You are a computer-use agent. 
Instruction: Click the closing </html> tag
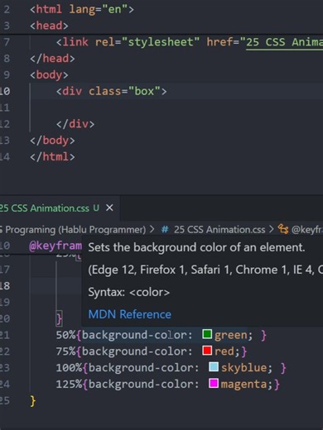tap(52, 157)
